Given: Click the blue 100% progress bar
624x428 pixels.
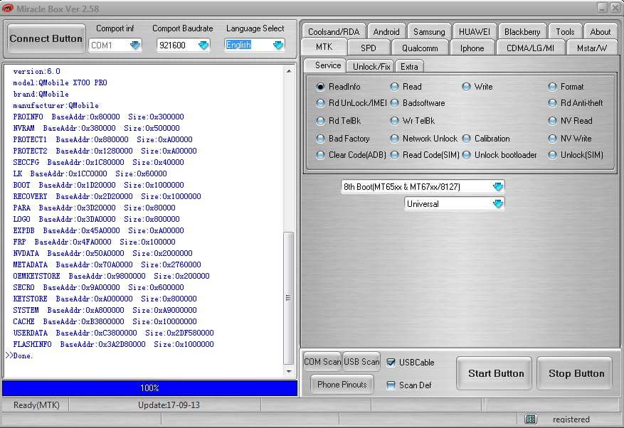Looking at the screenshot, I should coord(149,387).
